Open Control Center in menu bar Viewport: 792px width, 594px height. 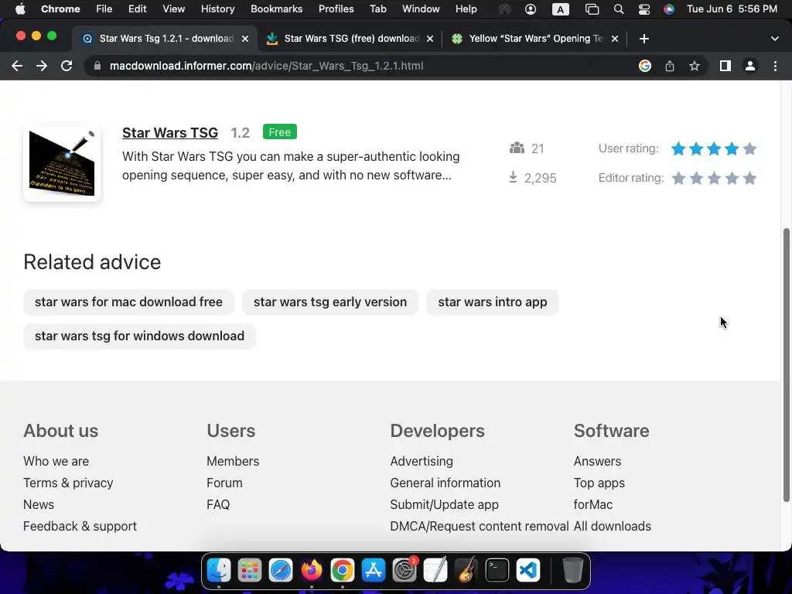[644, 9]
